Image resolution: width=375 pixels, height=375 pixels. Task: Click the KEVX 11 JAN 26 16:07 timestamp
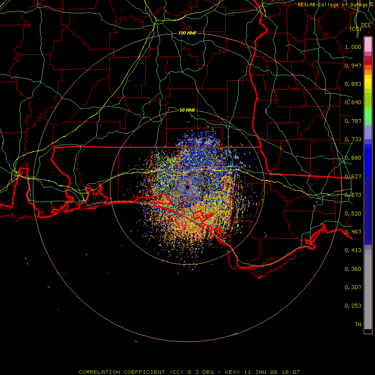pyautogui.click(x=262, y=372)
